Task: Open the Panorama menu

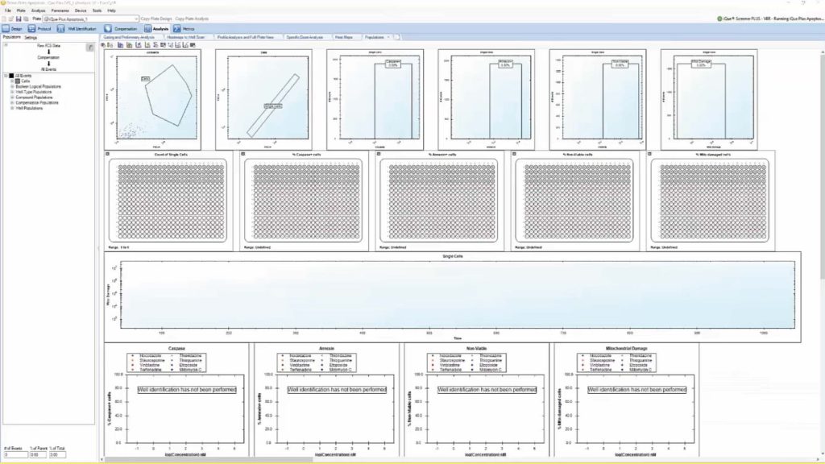Action: coord(60,10)
